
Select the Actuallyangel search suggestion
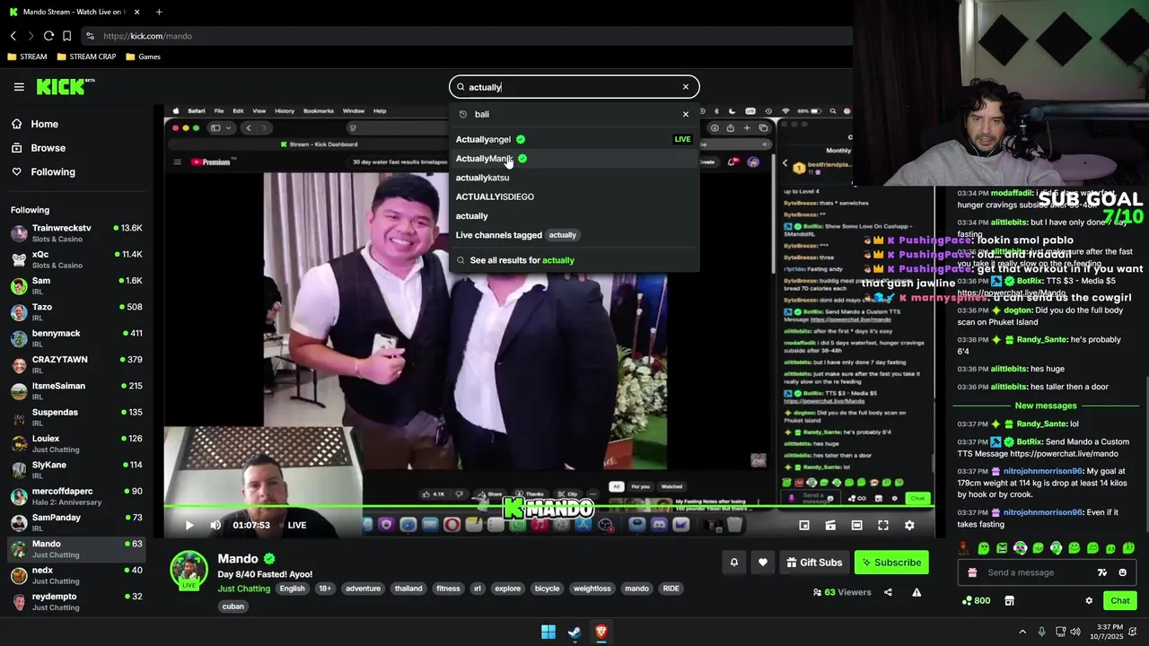pyautogui.click(x=574, y=139)
